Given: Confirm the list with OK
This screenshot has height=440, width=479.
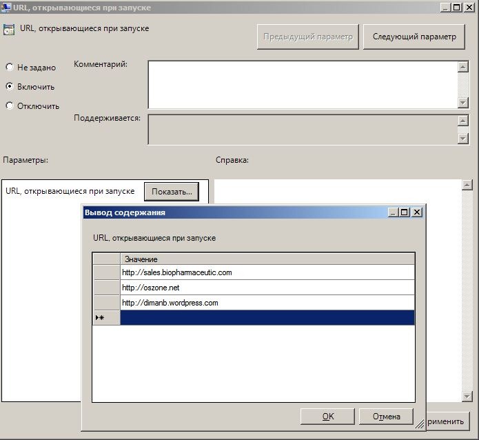Looking at the screenshot, I should coord(327,416).
